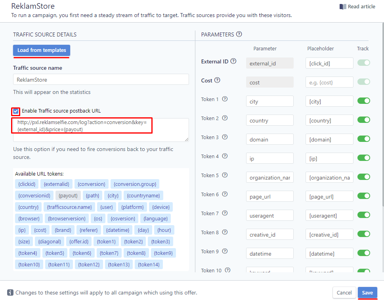Image resolution: width=384 pixels, height=304 pixels.
Task: Save the traffic source settings
Action: (x=367, y=293)
